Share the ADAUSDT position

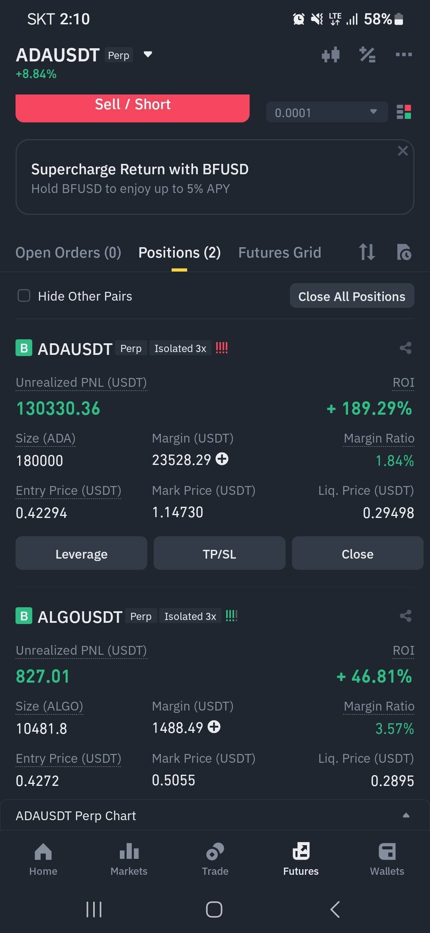pos(405,348)
